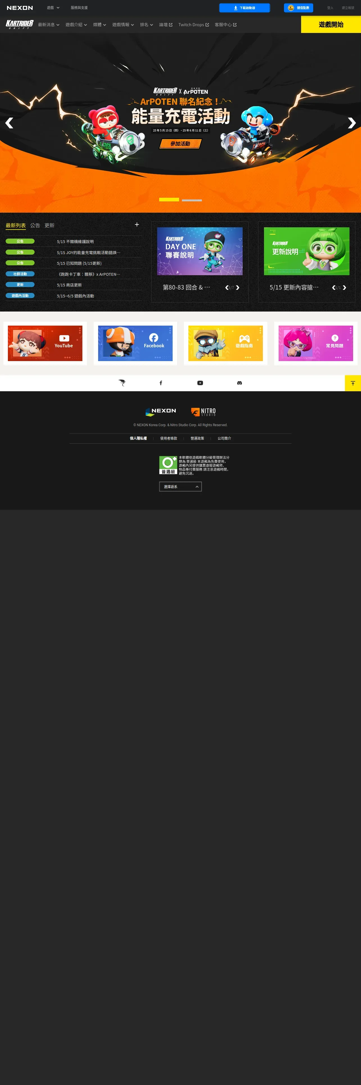Click the Bahamut dragon social icon
This screenshot has width=361, height=1085.
tap(122, 383)
